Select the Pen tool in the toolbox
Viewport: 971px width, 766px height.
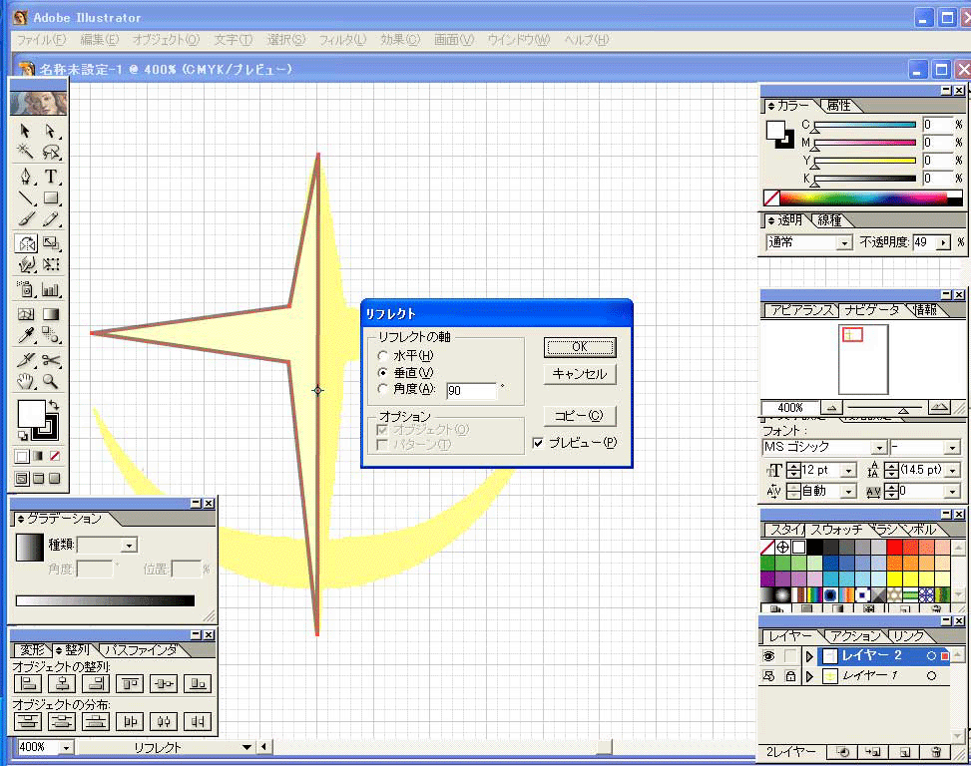click(26, 177)
